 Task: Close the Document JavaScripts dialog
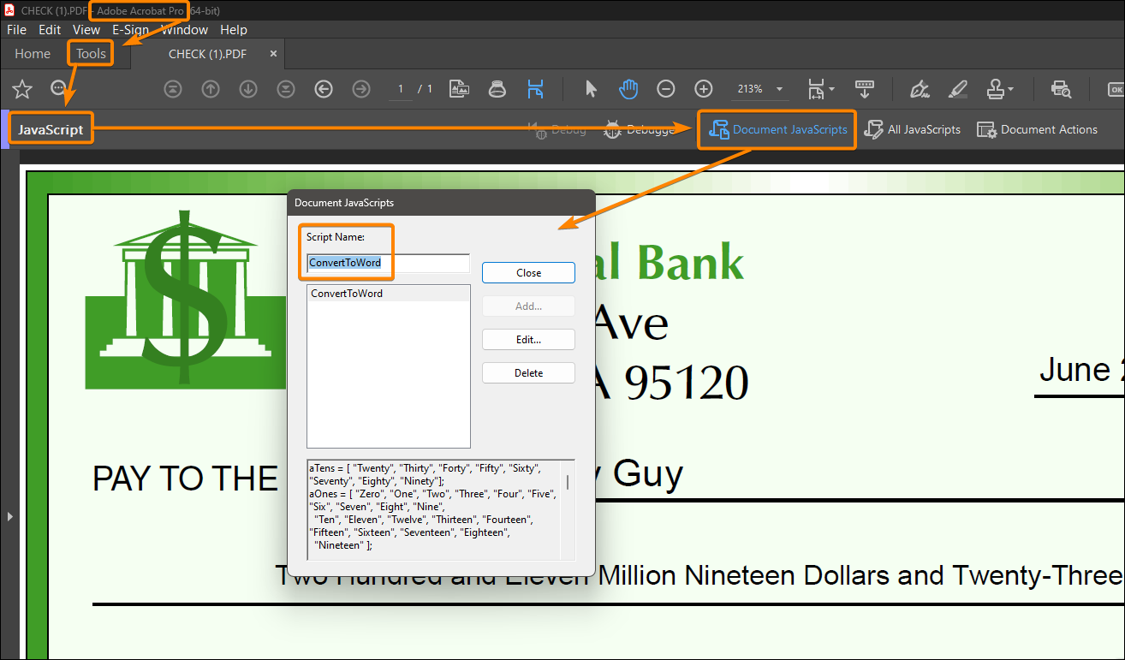click(528, 272)
